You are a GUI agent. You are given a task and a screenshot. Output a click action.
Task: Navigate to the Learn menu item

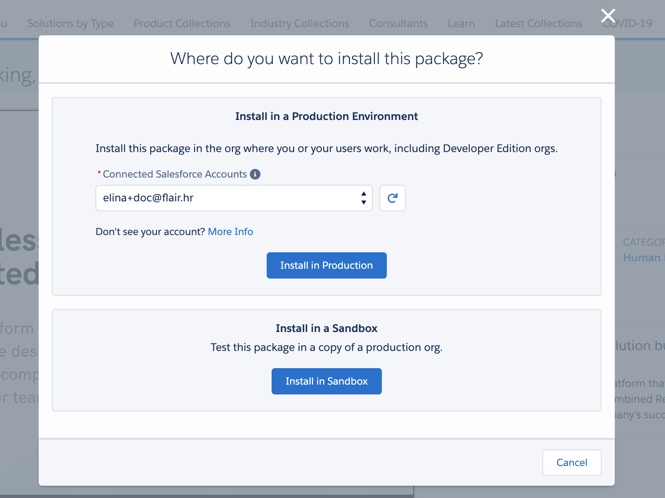pyautogui.click(x=461, y=23)
